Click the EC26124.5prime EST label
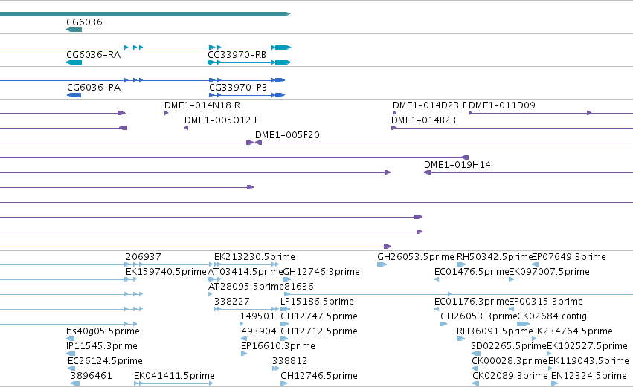The height and width of the screenshot is (387, 633). tap(105, 361)
